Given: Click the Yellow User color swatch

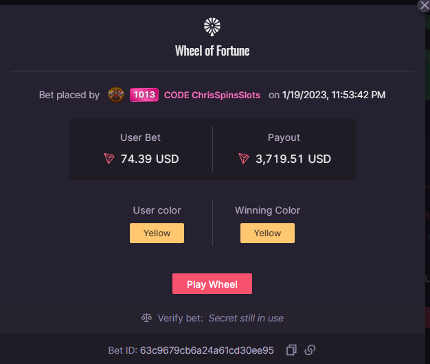Looking at the screenshot, I should pyautogui.click(x=157, y=233).
